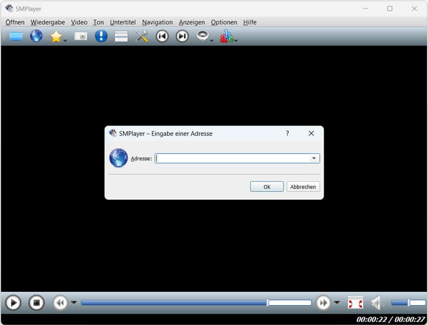The width and height of the screenshot is (428, 325).
Task: Close the Eingabe einer Adresse dialog
Action: coord(311,133)
